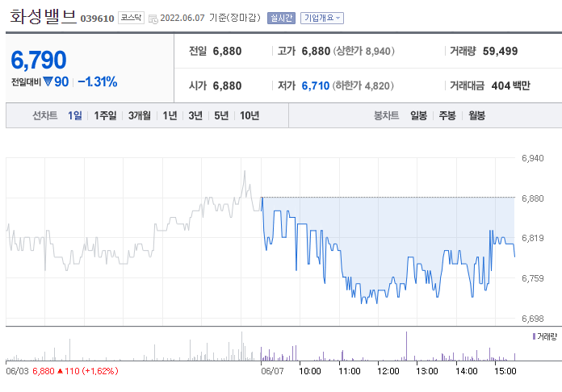Show the 3년 line chart

[195, 115]
